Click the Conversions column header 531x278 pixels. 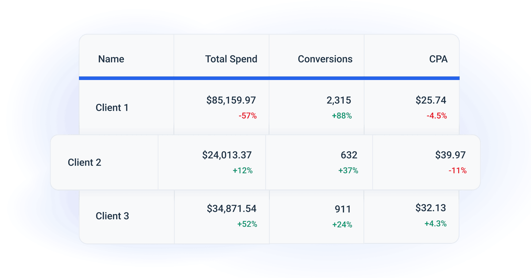coord(325,59)
